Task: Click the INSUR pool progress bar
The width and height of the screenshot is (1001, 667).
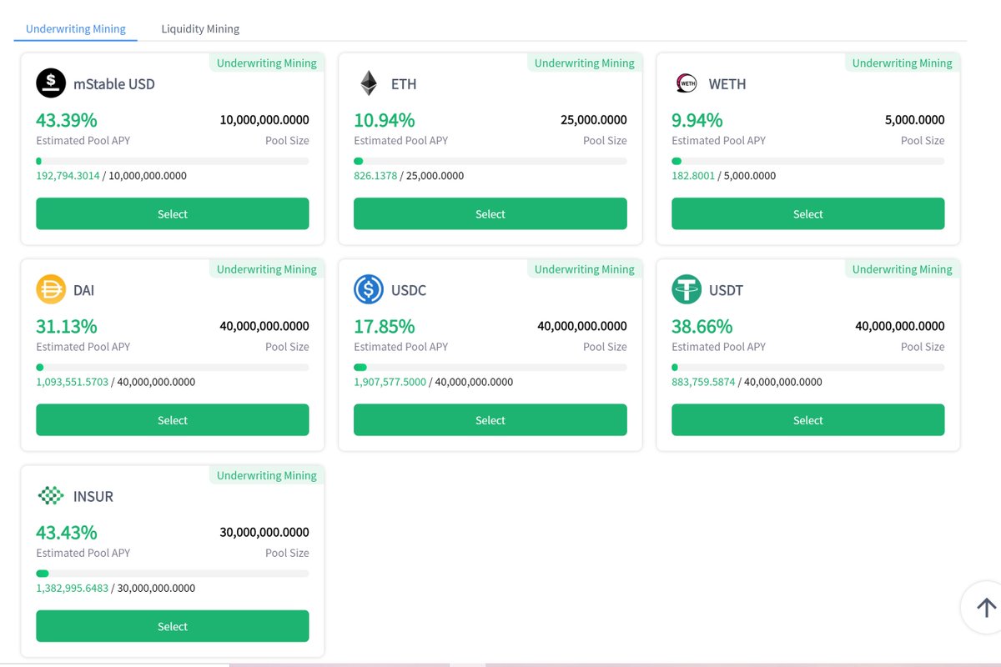Action: 173,574
